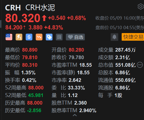Image resolution: width=144 pixels, height=120 pixels.
Task: Click the 成交量 287.45万 volume value
Action: 125,50
